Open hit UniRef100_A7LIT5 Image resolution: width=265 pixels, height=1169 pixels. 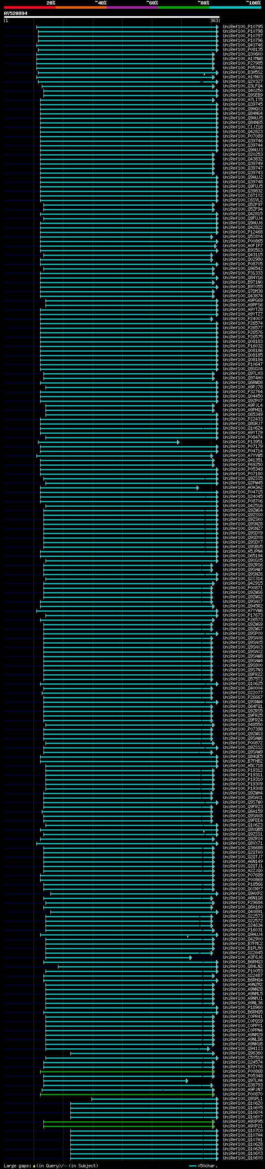click(243, 100)
